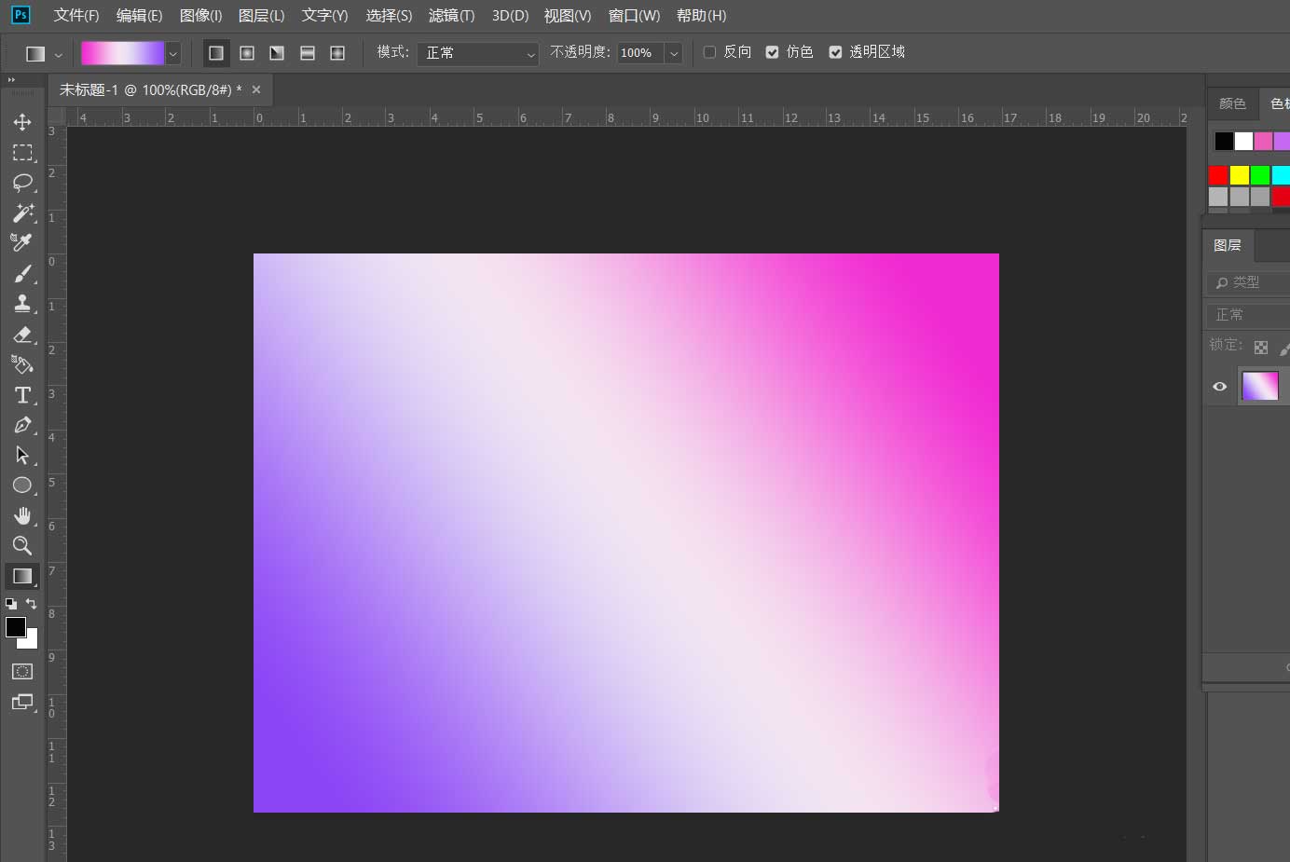Click the black foreground color swatch

(x=16, y=627)
